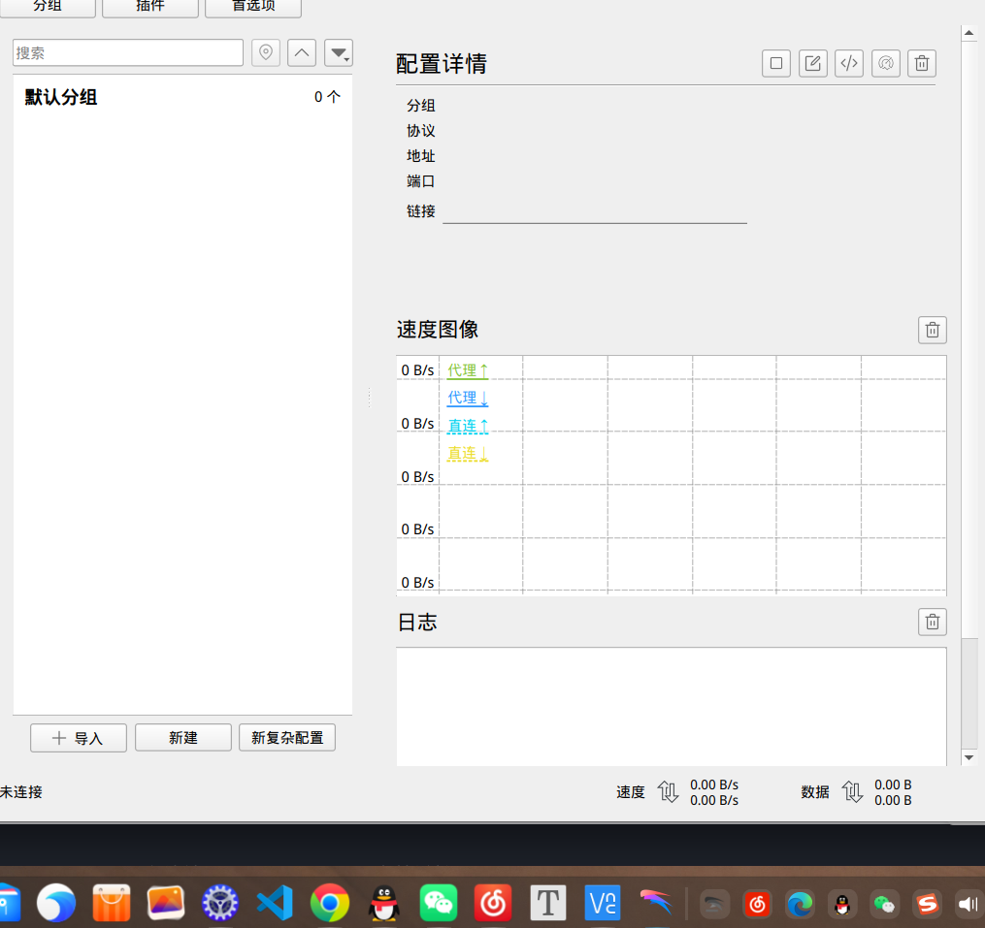
Task: Open Google Chrome from dock
Action: pos(330,903)
